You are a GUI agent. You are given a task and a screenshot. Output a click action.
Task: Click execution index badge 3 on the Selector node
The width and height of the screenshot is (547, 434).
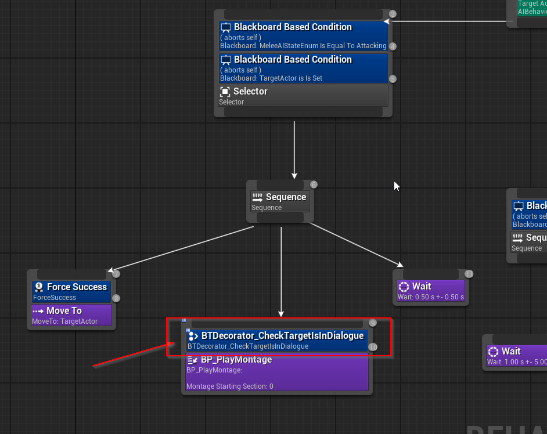pyautogui.click(x=393, y=14)
